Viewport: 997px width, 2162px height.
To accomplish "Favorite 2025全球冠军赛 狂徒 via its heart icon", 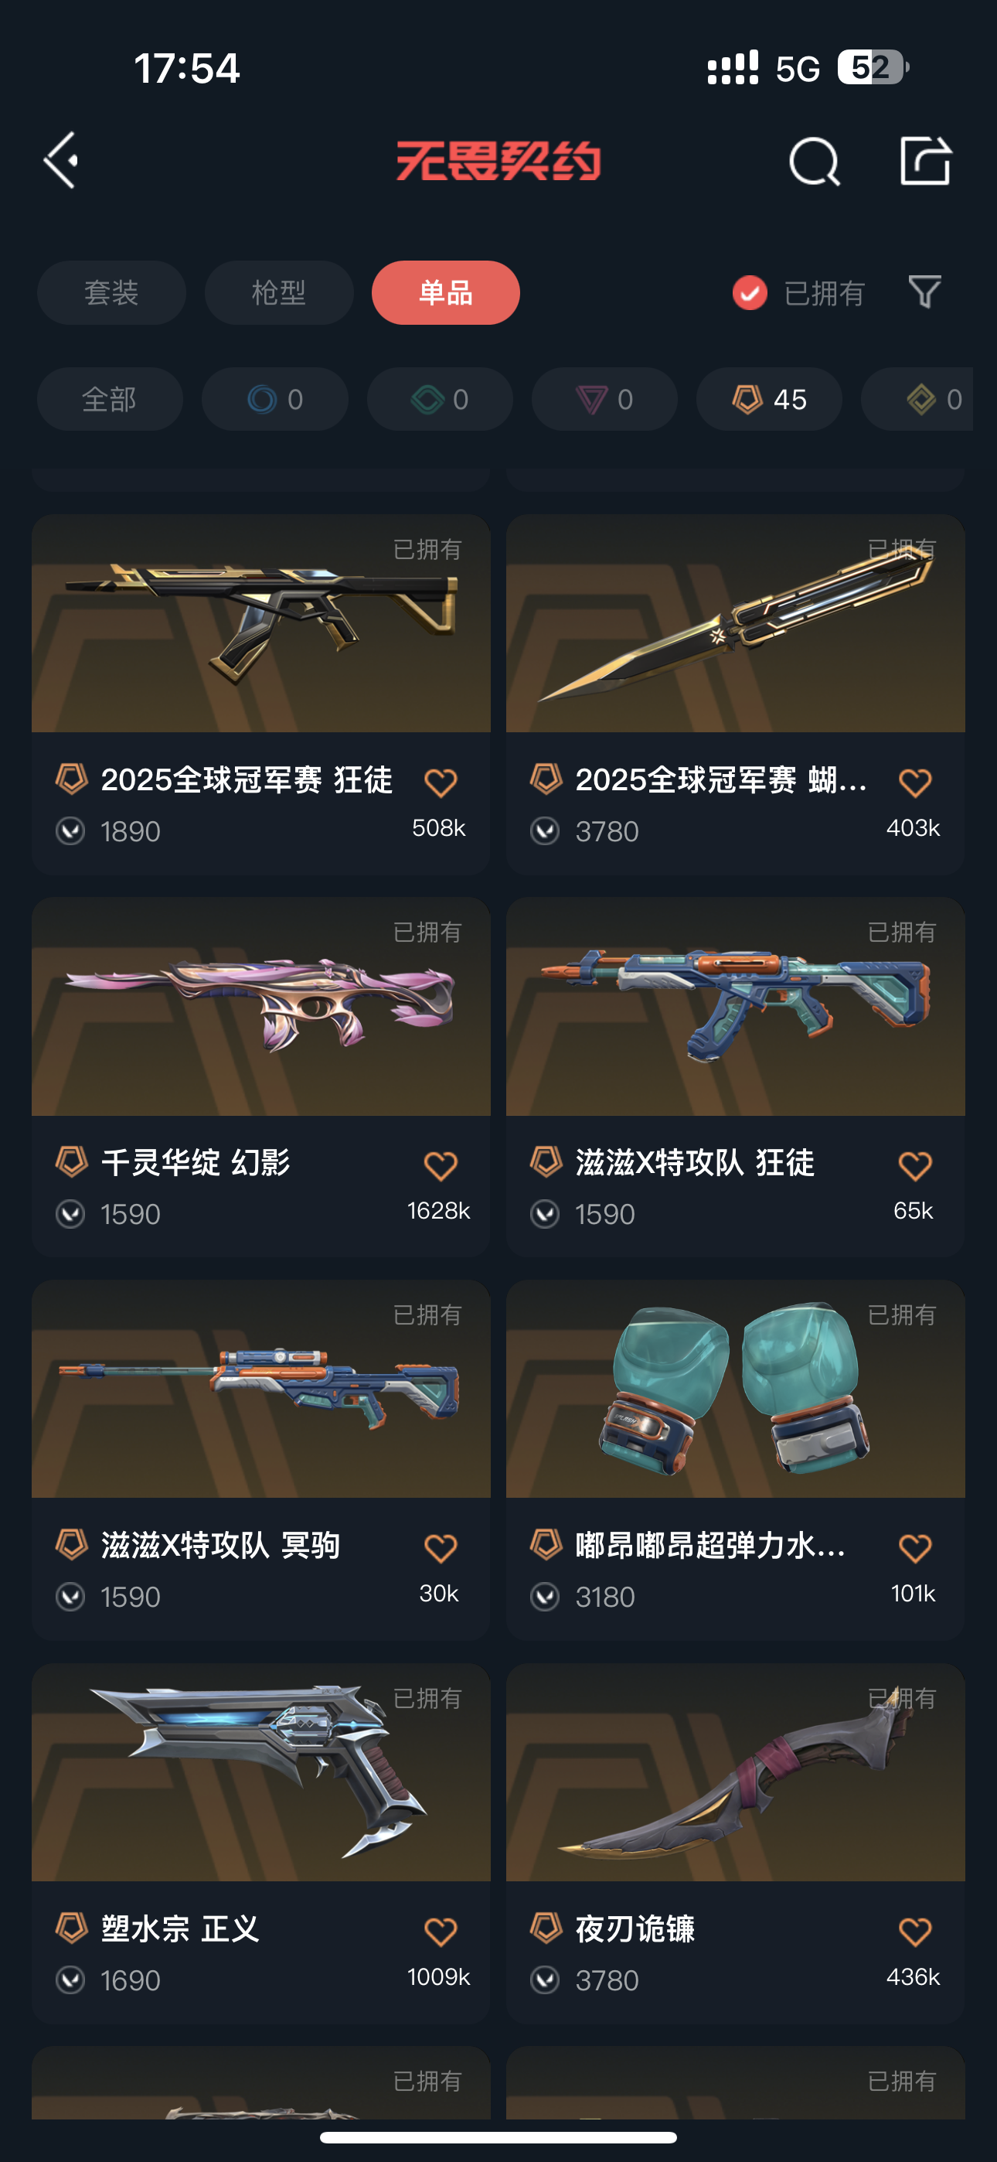I will [441, 783].
